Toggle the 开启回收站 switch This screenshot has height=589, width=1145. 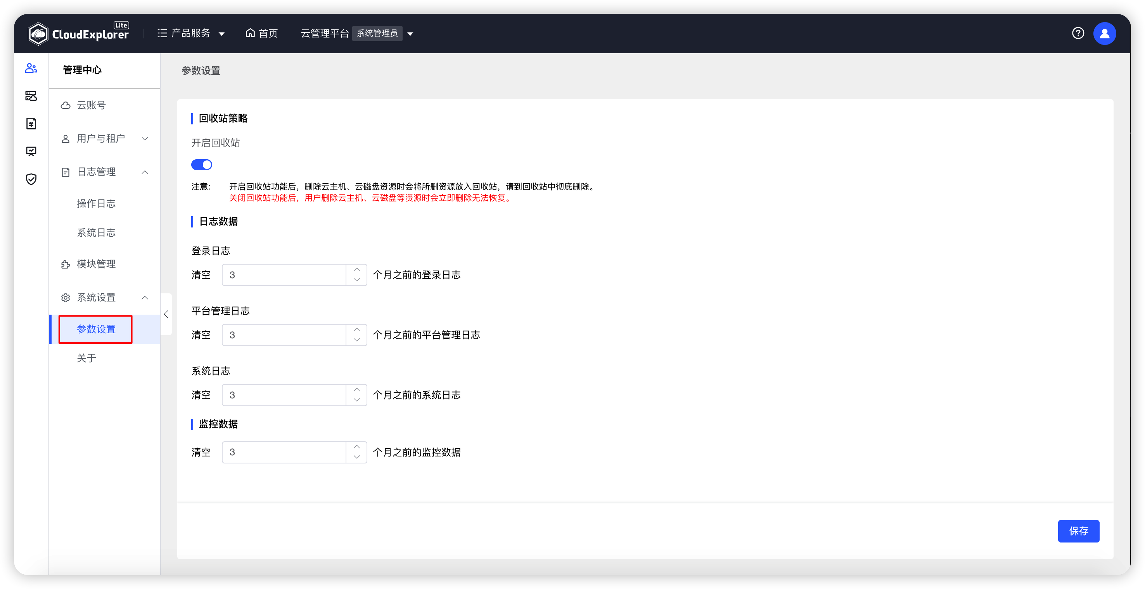click(201, 165)
